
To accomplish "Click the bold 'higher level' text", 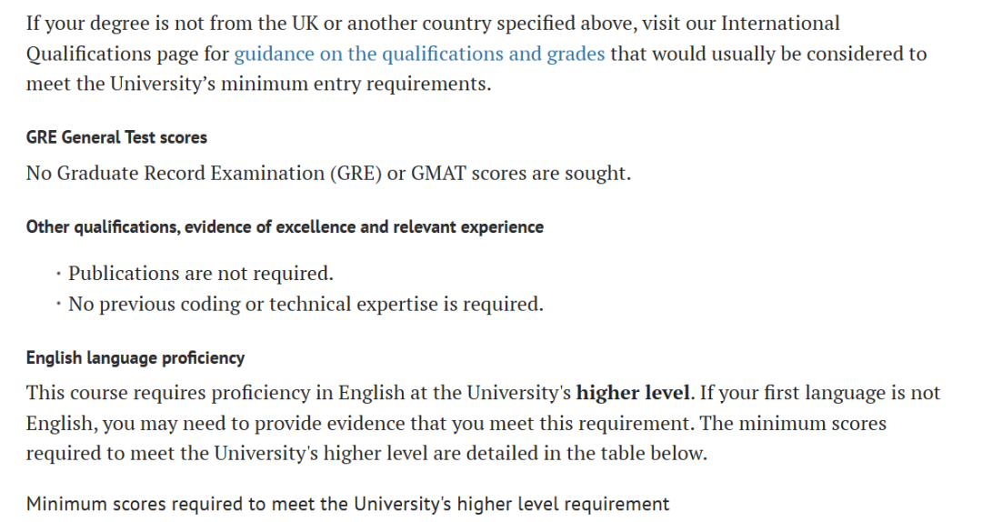I will [x=634, y=393].
